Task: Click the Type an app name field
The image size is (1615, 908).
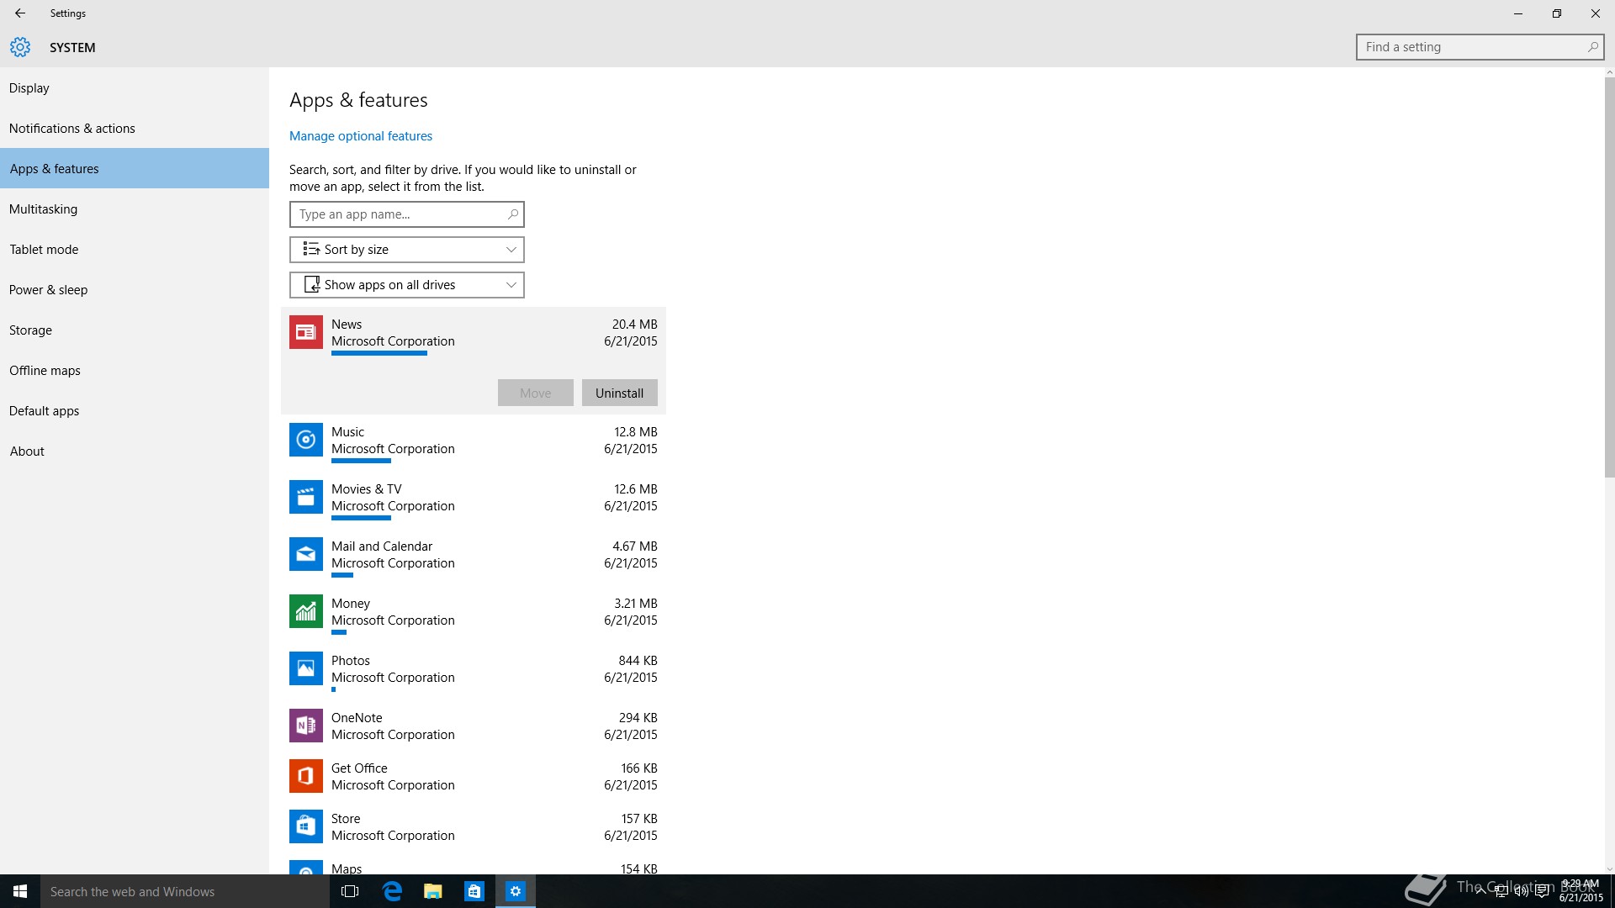Action: [407, 214]
